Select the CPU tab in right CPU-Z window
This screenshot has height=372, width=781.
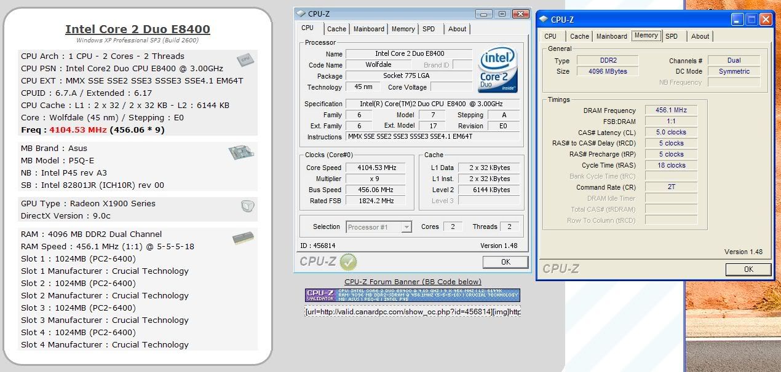coord(550,36)
